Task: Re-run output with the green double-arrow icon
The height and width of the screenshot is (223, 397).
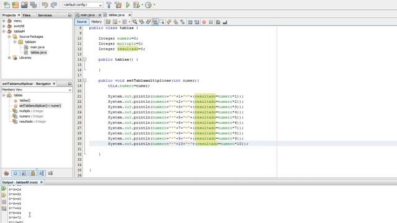Action: tap(4, 188)
